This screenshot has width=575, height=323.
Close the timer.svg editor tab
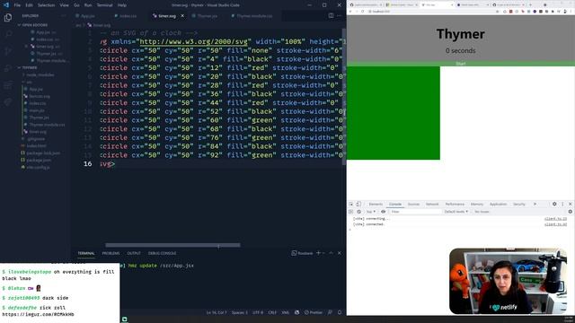182,16
